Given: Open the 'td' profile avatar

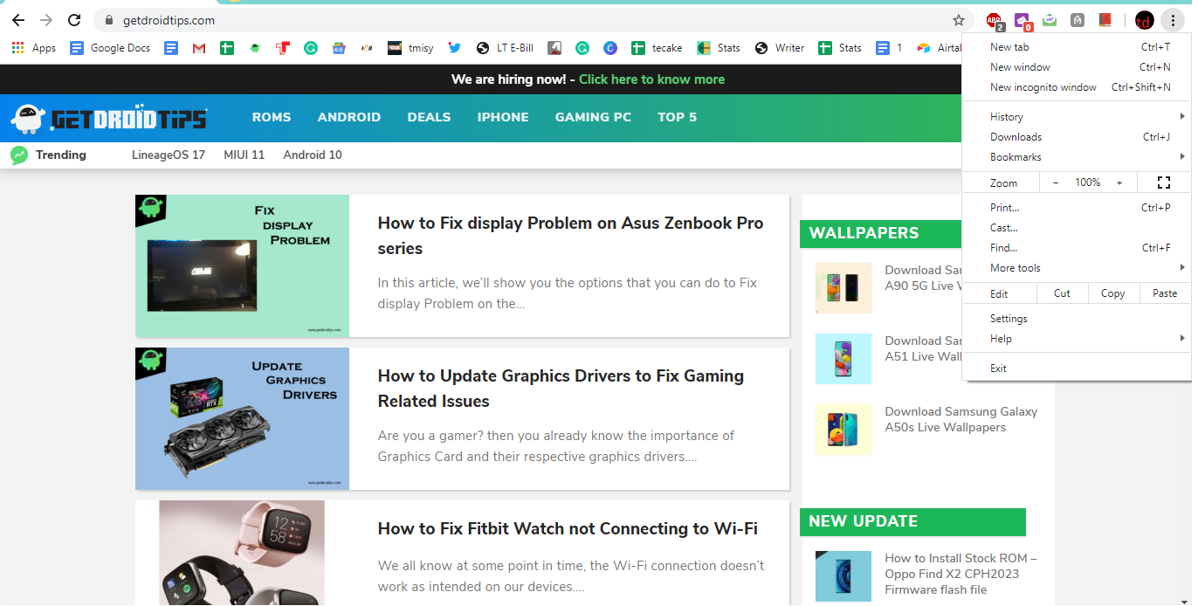Looking at the screenshot, I should tap(1144, 20).
